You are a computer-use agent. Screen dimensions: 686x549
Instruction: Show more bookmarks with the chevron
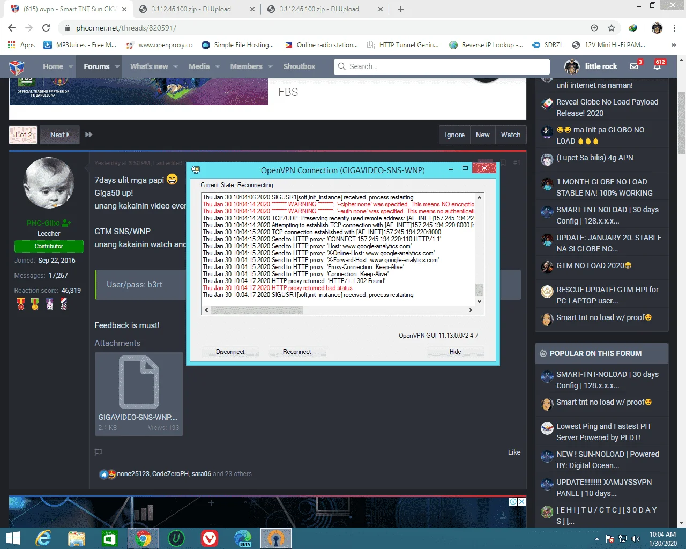(674, 45)
